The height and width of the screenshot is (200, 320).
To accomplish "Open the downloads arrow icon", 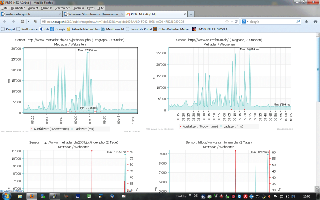I will click(x=306, y=21).
